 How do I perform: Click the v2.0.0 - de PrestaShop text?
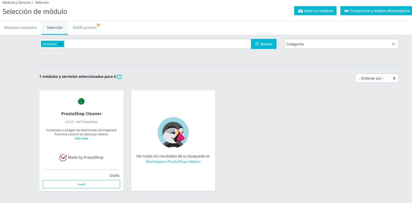pyautogui.click(x=81, y=122)
